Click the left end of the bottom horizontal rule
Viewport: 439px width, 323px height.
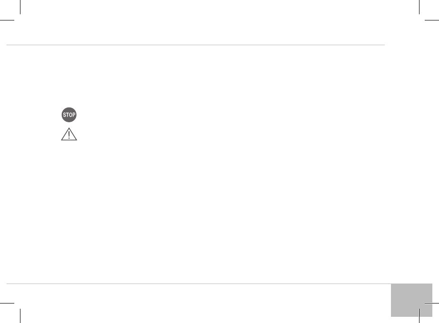8,284
